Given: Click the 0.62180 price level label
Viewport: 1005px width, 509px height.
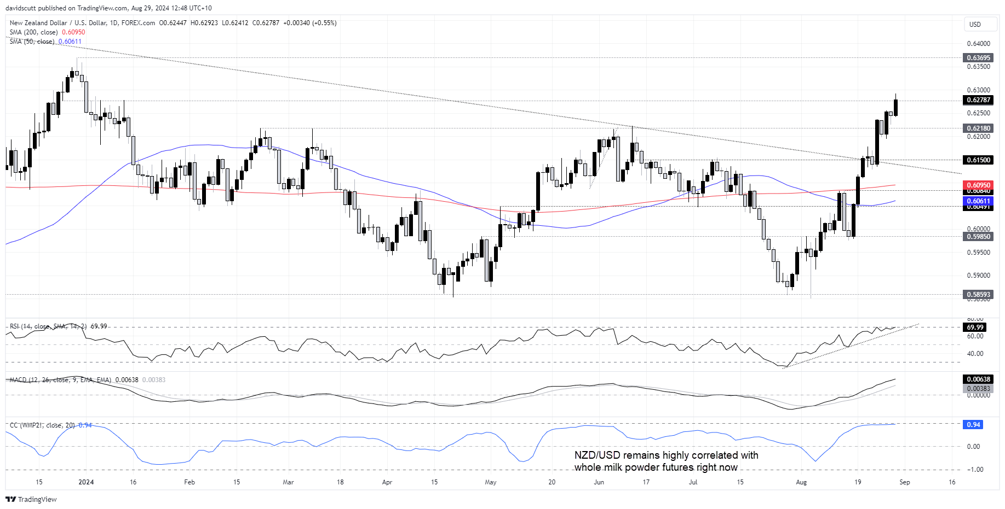Looking at the screenshot, I should tap(978, 128).
